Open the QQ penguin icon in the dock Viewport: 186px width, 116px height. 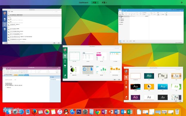point(66,112)
